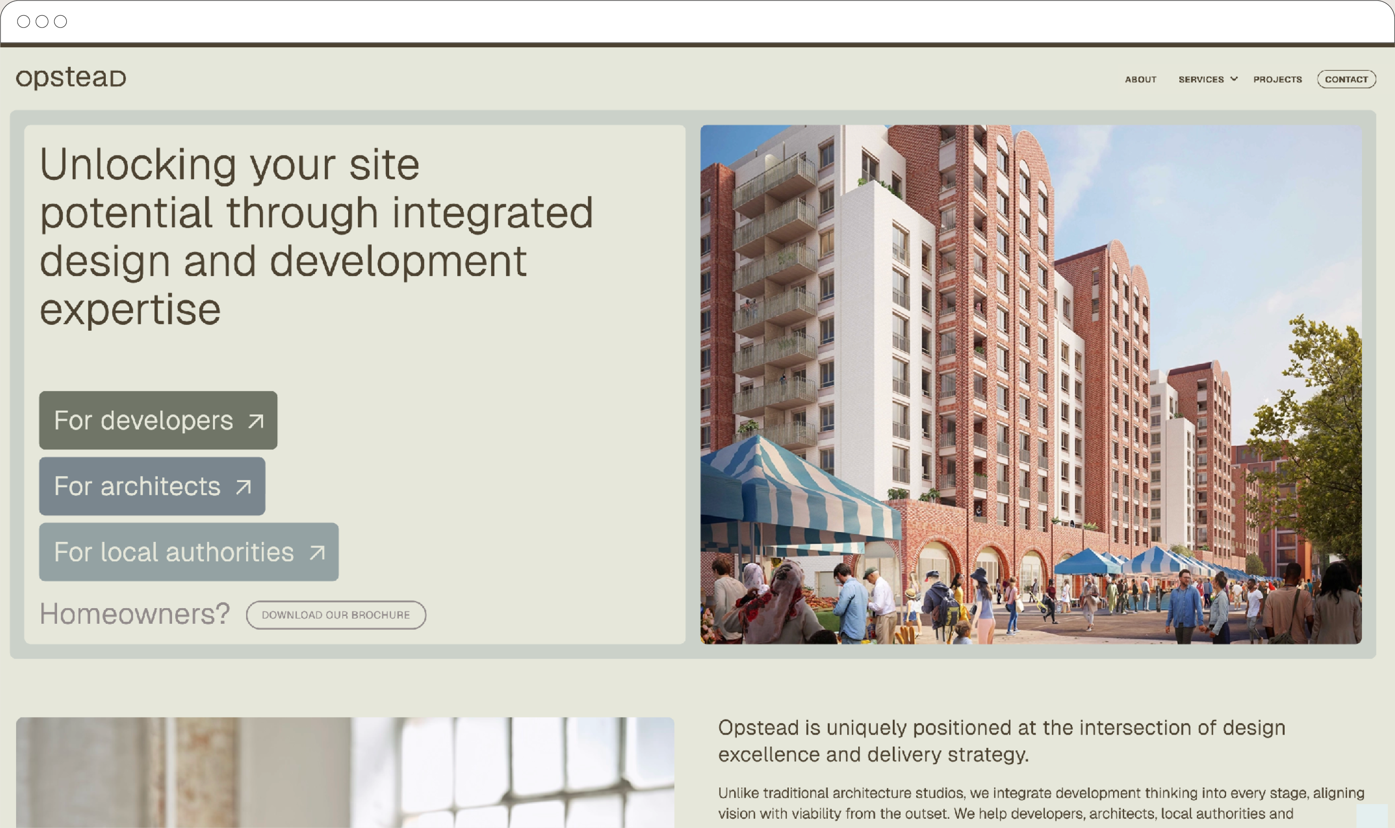Click the second window control circle
Viewport: 1395px width, 828px height.
[x=42, y=21]
